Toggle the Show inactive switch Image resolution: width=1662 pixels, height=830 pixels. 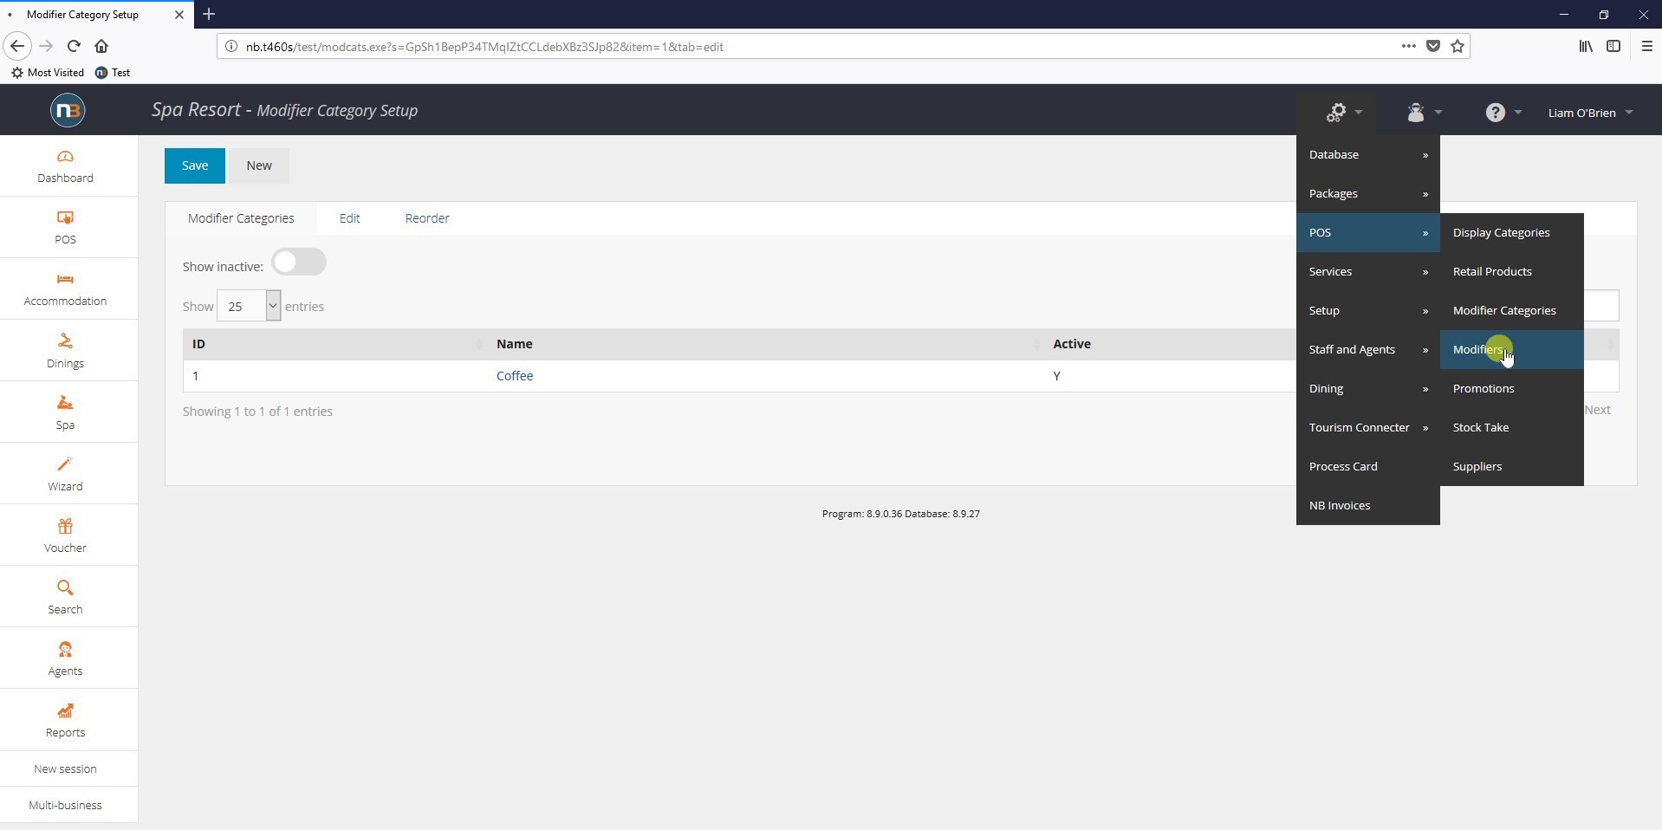click(299, 262)
